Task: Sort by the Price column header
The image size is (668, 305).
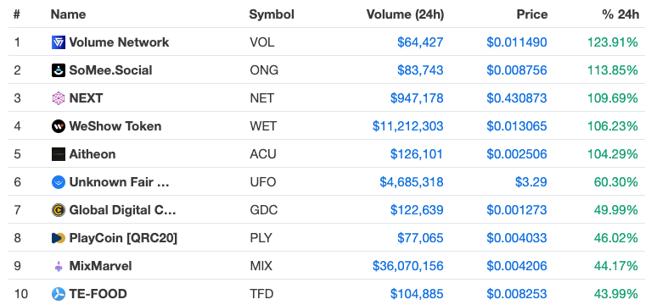Action: (532, 14)
